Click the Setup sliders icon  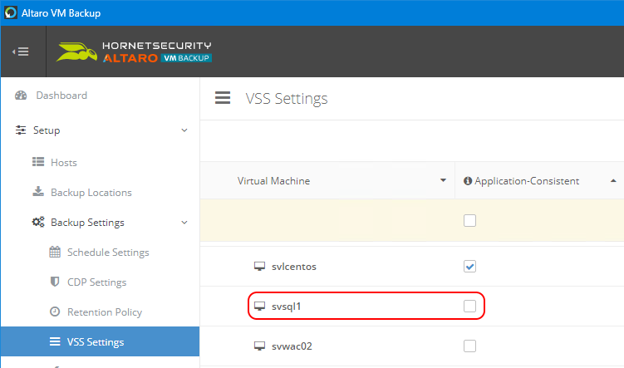tap(21, 130)
